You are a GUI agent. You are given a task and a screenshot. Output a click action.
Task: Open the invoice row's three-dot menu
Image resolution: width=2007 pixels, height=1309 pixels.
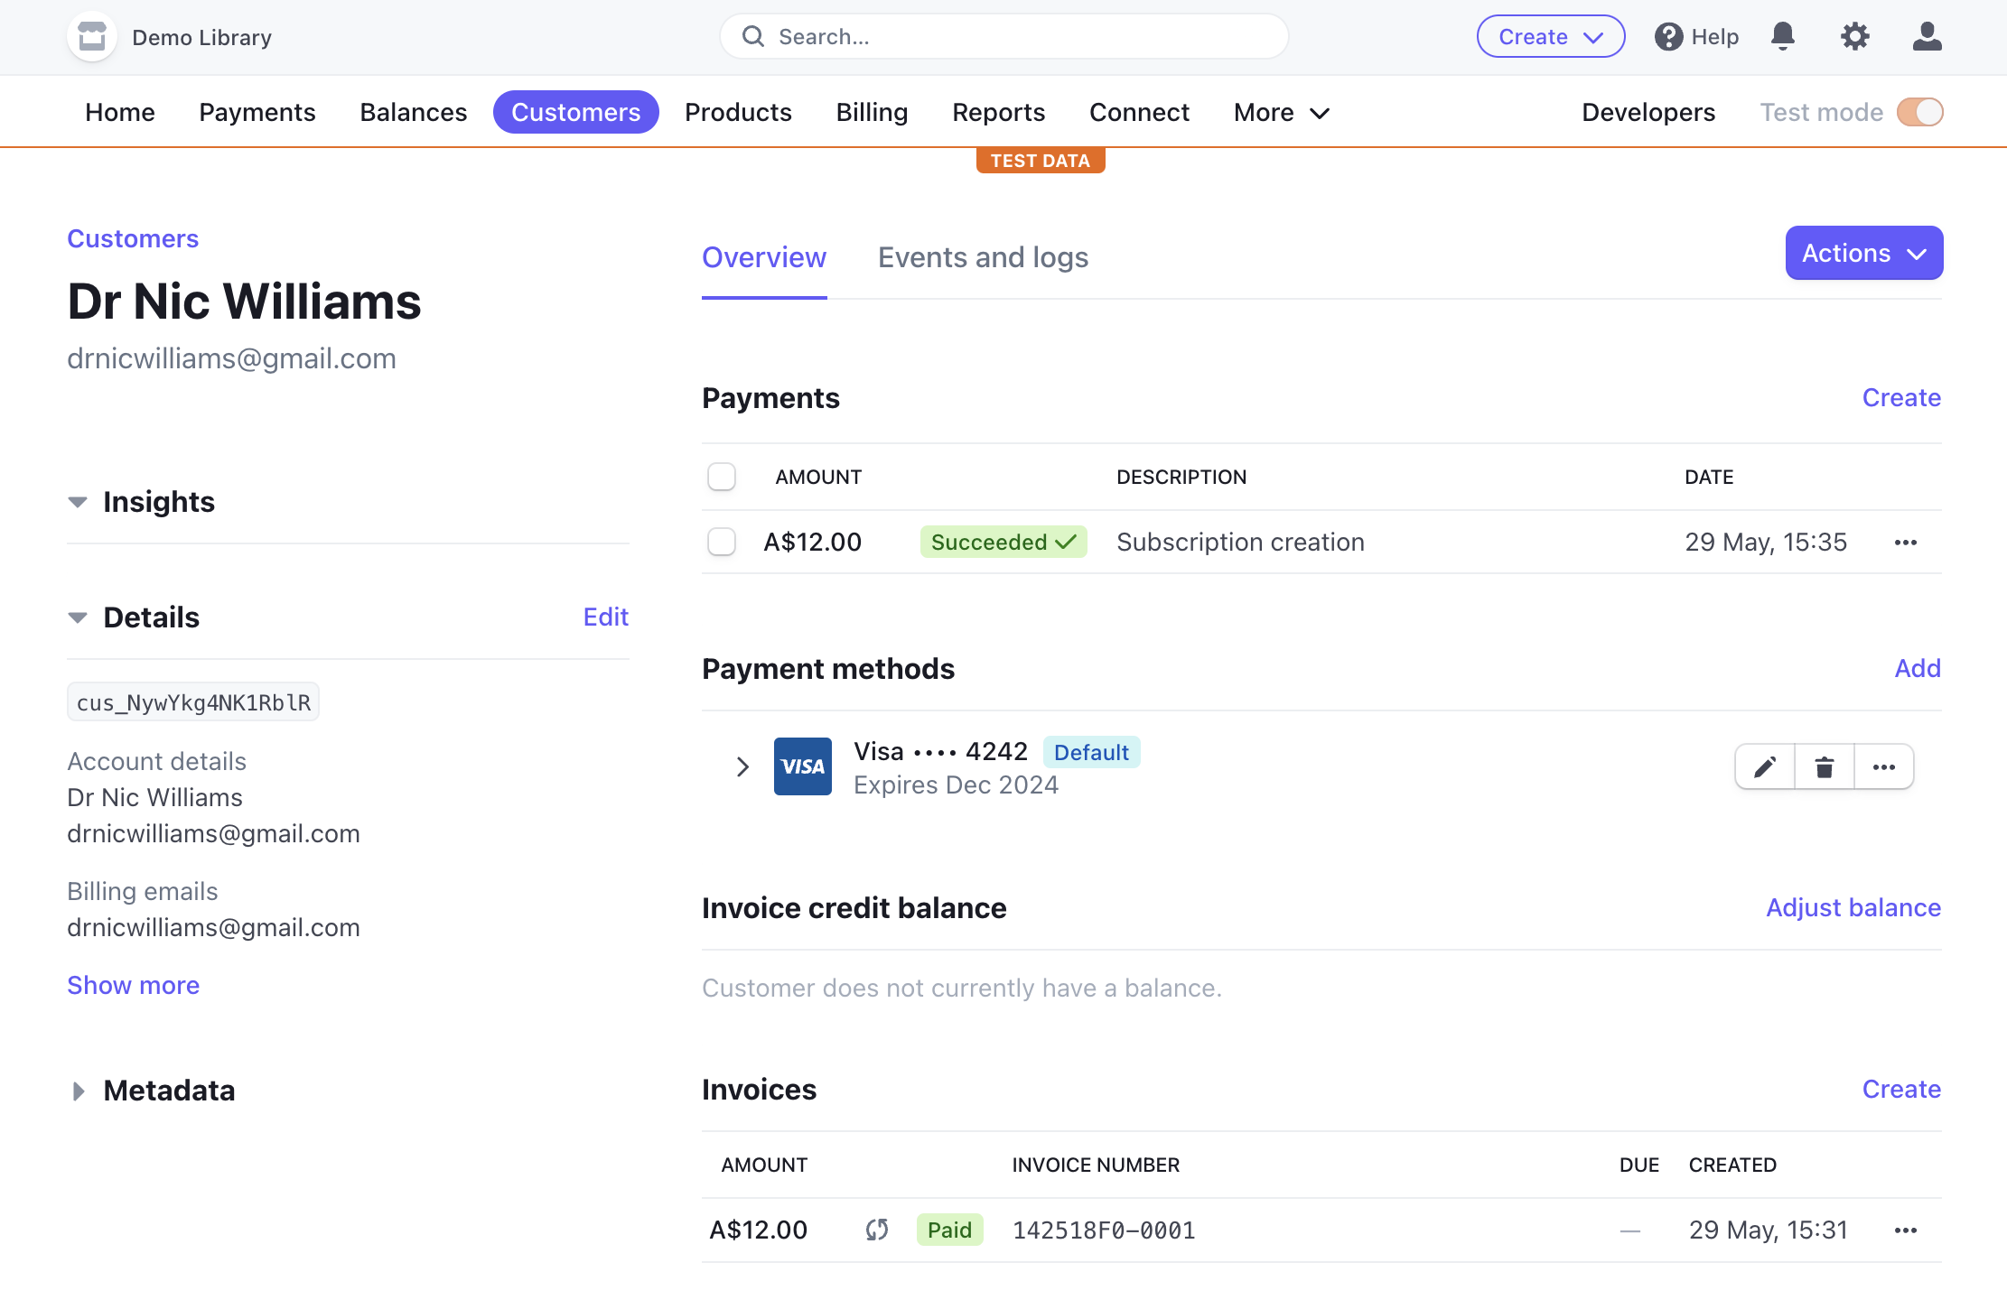pos(1906,1230)
